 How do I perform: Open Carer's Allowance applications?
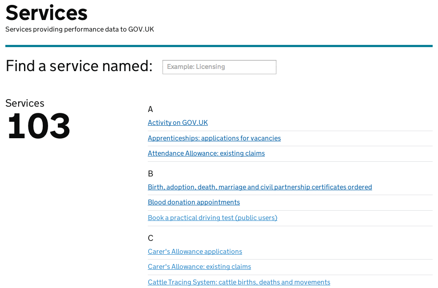click(195, 252)
